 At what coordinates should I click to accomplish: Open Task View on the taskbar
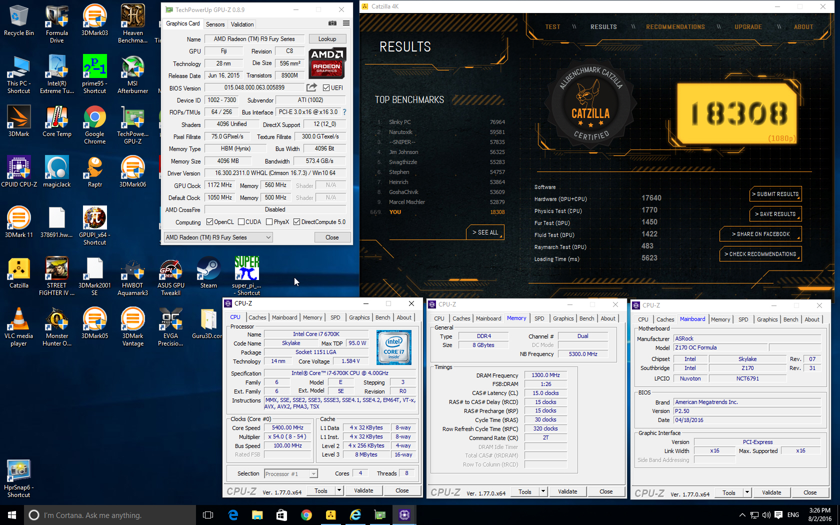click(x=208, y=515)
